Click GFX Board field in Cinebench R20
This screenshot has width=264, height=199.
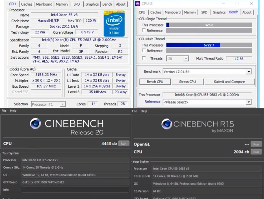click(75, 182)
